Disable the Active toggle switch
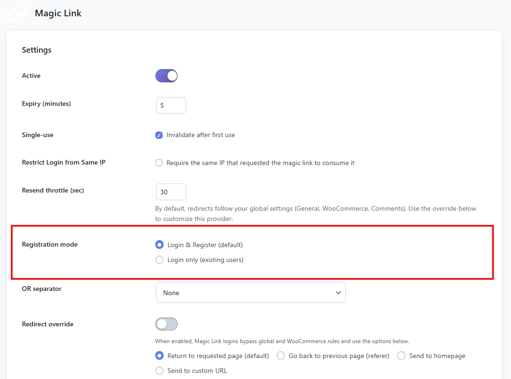 (166, 76)
